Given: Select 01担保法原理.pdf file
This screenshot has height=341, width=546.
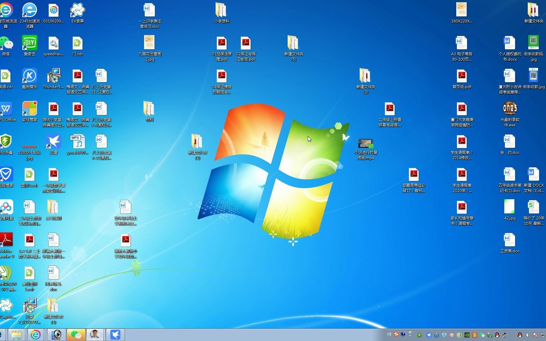Looking at the screenshot, I should click(x=221, y=48).
